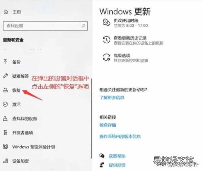203x171 pixels.
Task: Click the Activation (激活) checkmark circle icon
Action: click(x=5, y=104)
